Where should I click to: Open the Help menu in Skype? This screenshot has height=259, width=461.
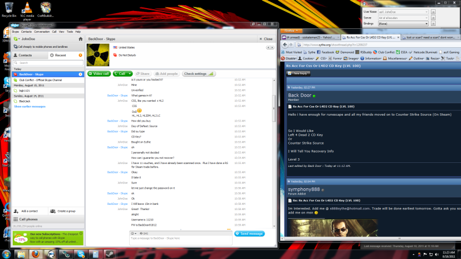click(x=78, y=32)
